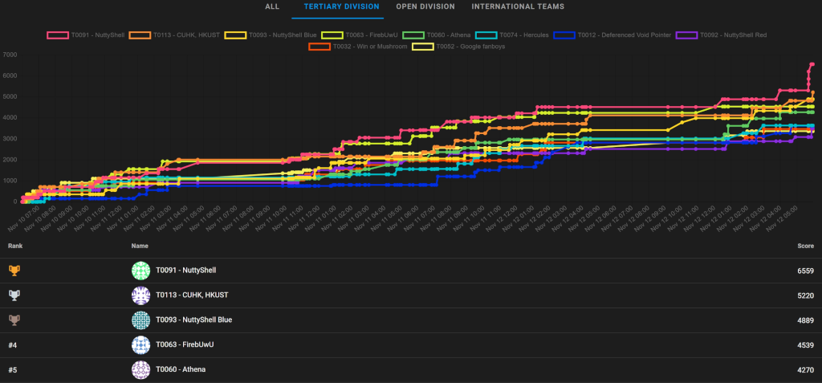
Task: Open the Open Division tab
Action: [x=425, y=7]
